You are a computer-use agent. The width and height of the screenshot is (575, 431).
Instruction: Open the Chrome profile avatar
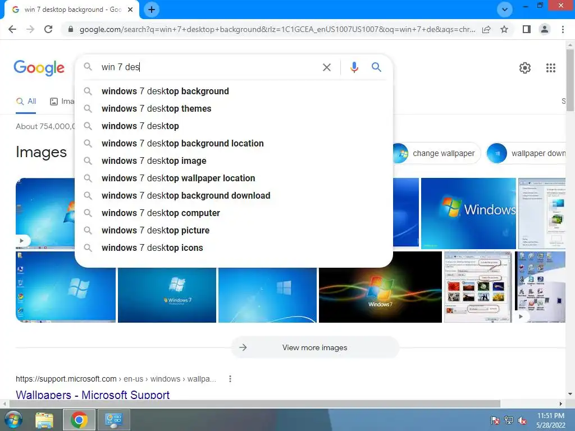(545, 29)
